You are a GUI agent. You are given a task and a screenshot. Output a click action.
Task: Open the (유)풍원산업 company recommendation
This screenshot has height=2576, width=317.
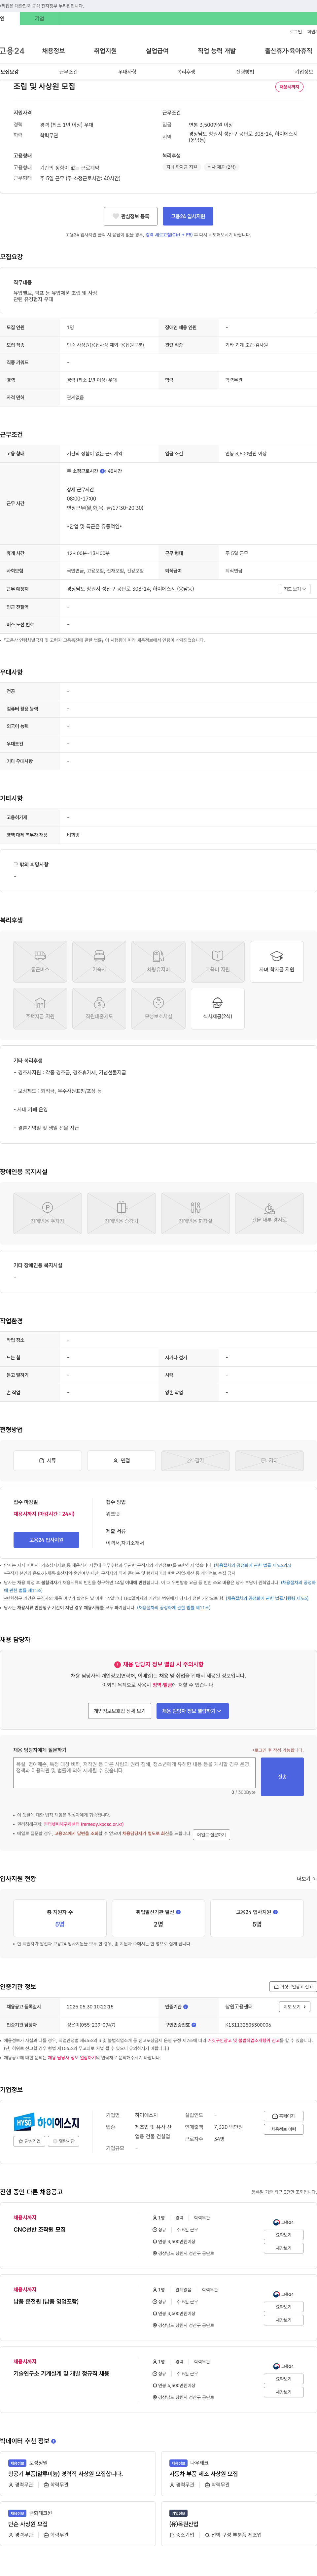184,2524
